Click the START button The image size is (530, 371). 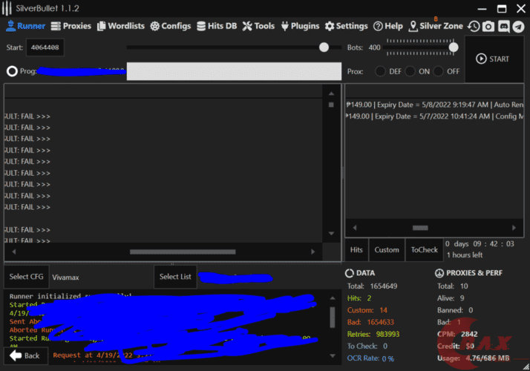(x=494, y=59)
